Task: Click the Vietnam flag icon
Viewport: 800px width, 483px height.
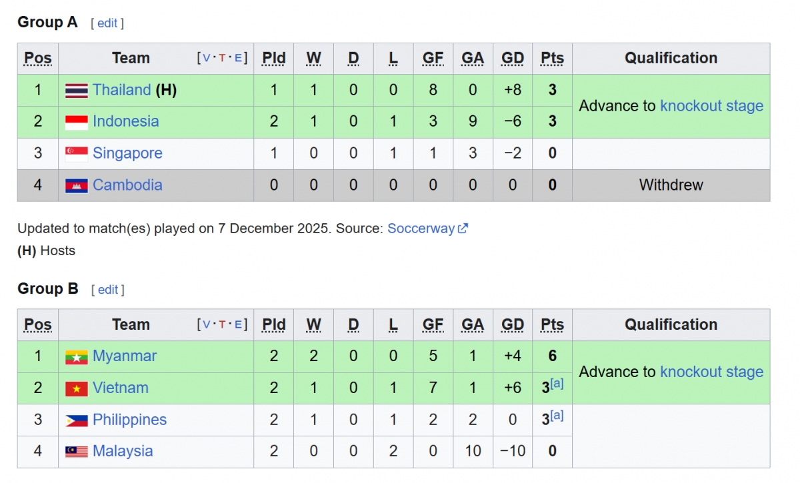Action: pos(77,388)
